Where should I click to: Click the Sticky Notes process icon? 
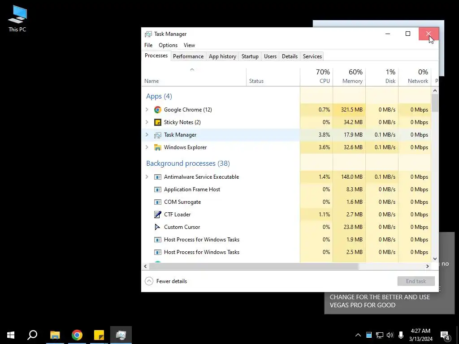(157, 122)
